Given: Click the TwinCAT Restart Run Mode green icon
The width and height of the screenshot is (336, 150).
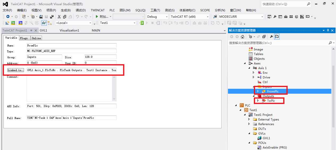Looking at the screenshot, I should [x=13, y=23].
